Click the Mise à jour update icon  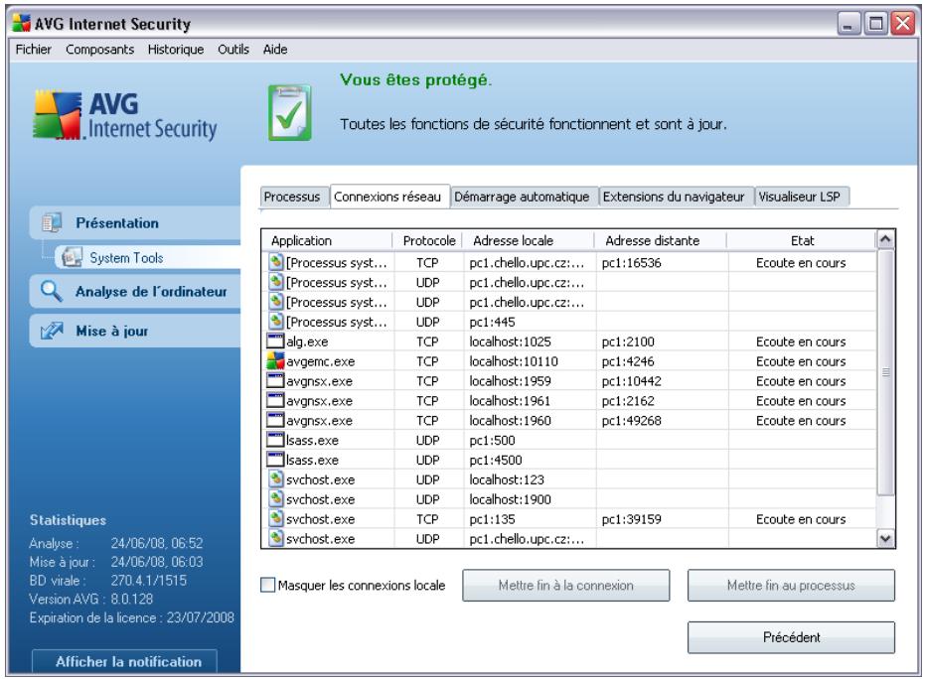coord(52,331)
